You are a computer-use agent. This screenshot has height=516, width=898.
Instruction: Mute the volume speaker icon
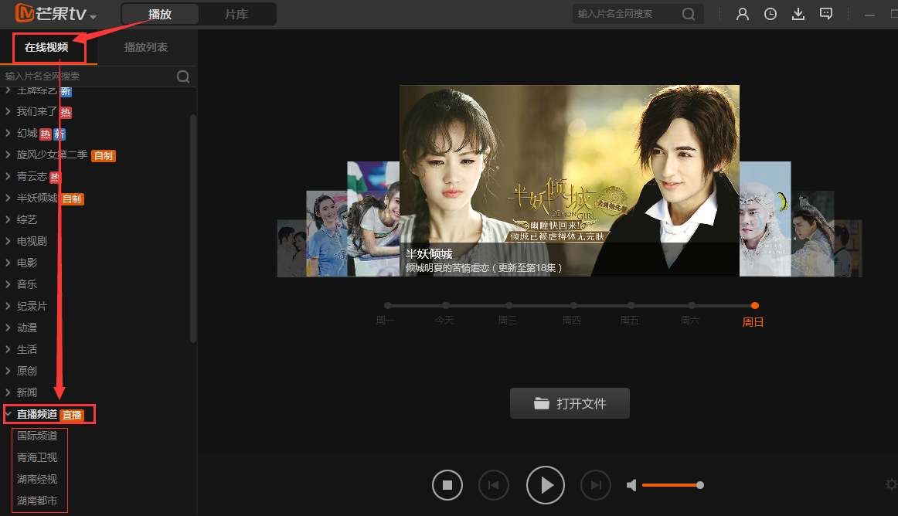point(631,484)
